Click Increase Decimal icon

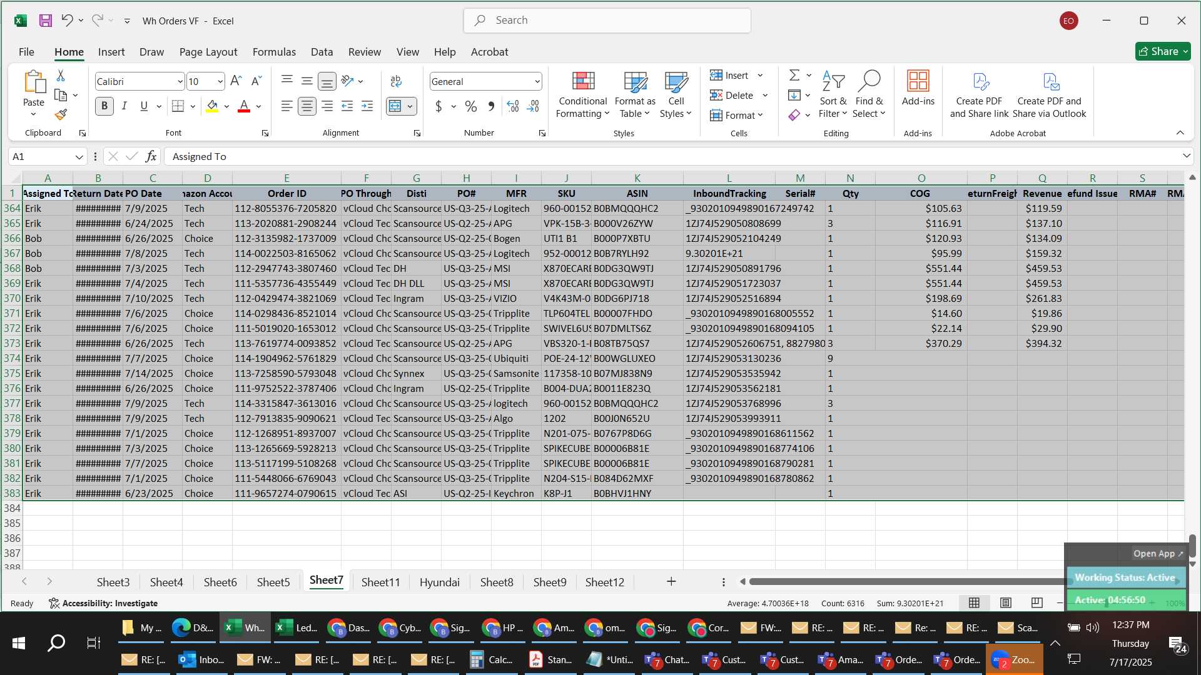click(x=513, y=106)
